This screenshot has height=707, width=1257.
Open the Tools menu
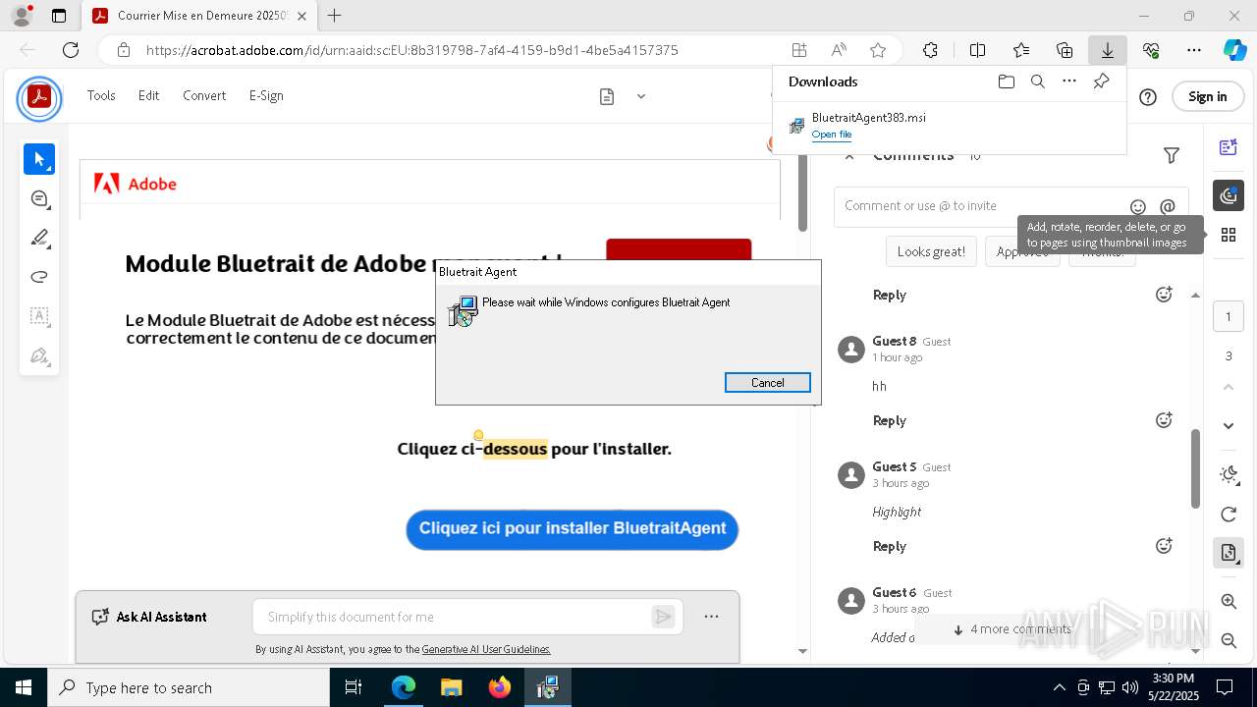click(x=101, y=95)
